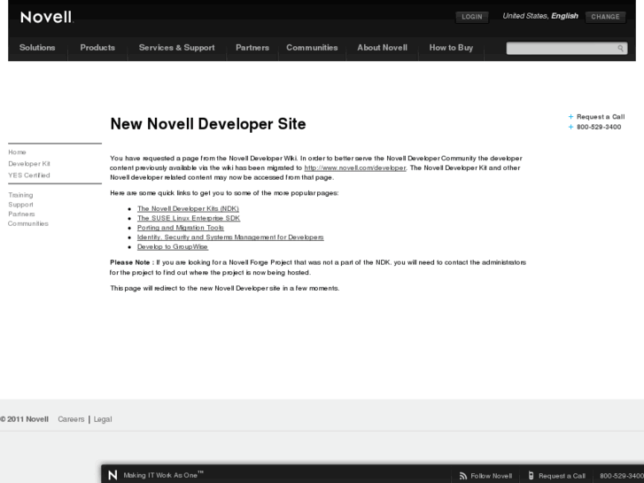Click the plus icon beside Request a Call
This screenshot has width=644, height=483.
click(x=570, y=117)
